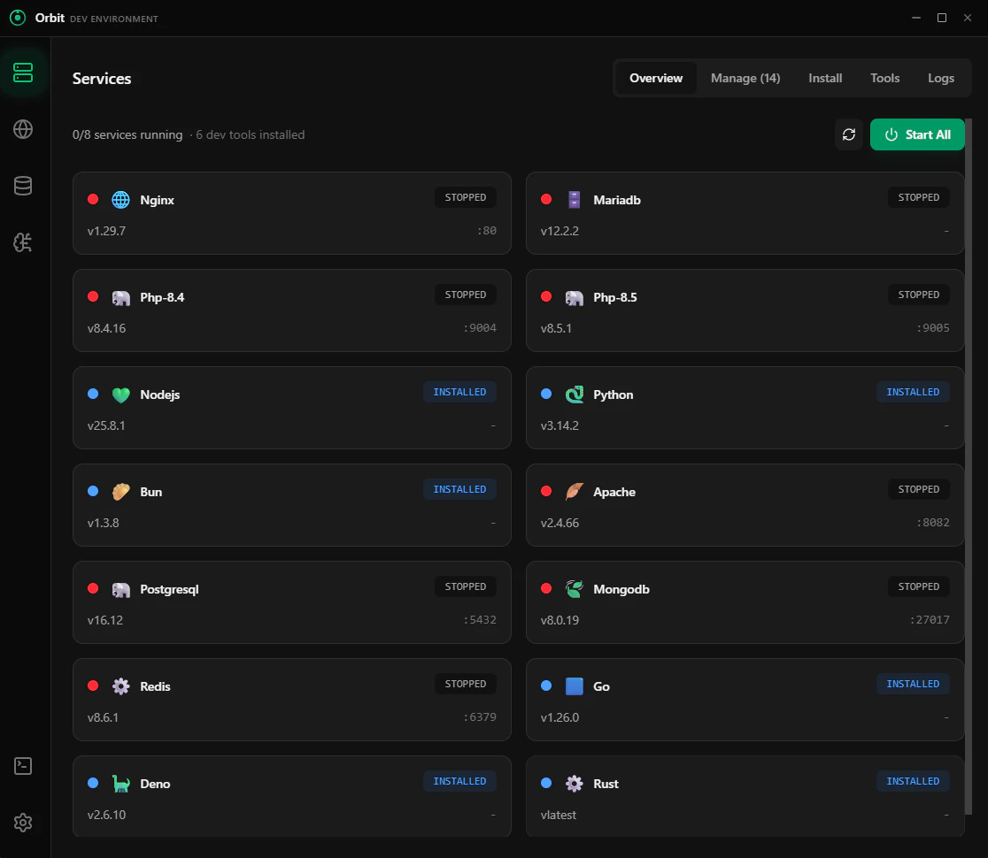Click the Mariadb STOPPED badge
Screen dimensions: 988x858
tap(919, 197)
